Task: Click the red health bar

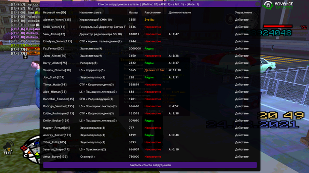Action: point(278,26)
